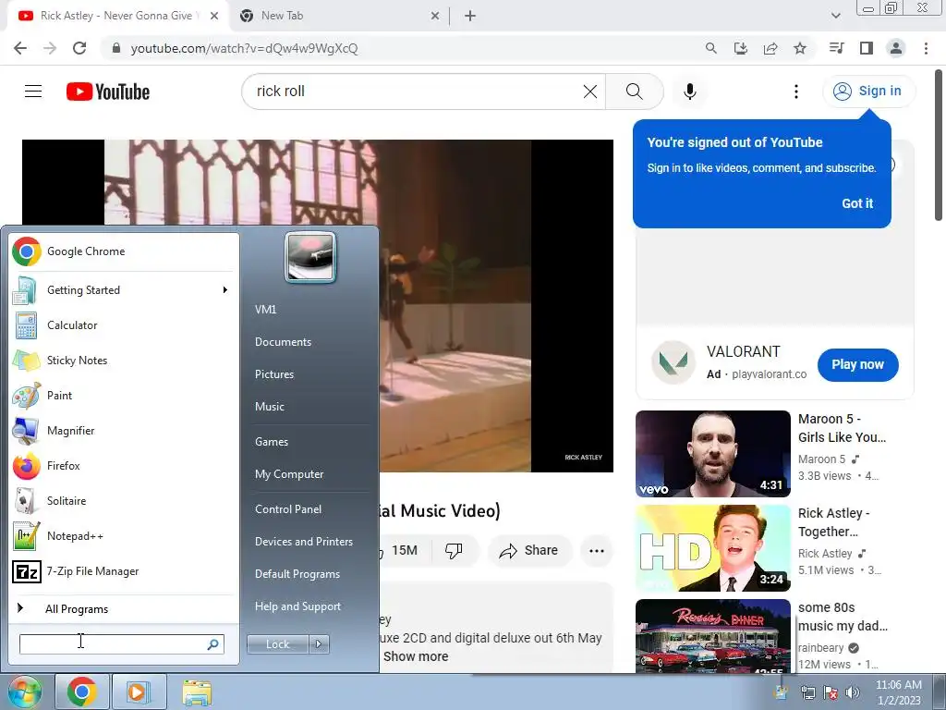
Task: Dismiss the tooltip with Got it
Action: 857,203
